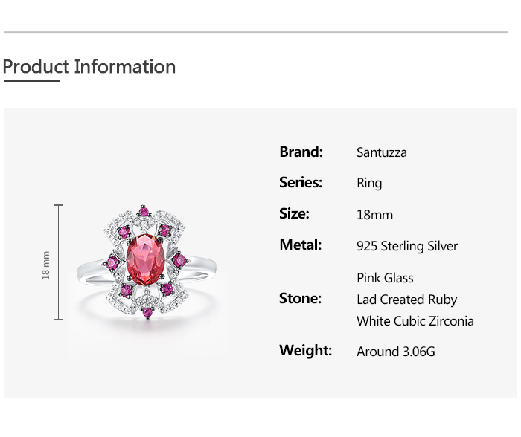Click the Weight: label
This screenshot has height=437, width=521.
tap(305, 350)
